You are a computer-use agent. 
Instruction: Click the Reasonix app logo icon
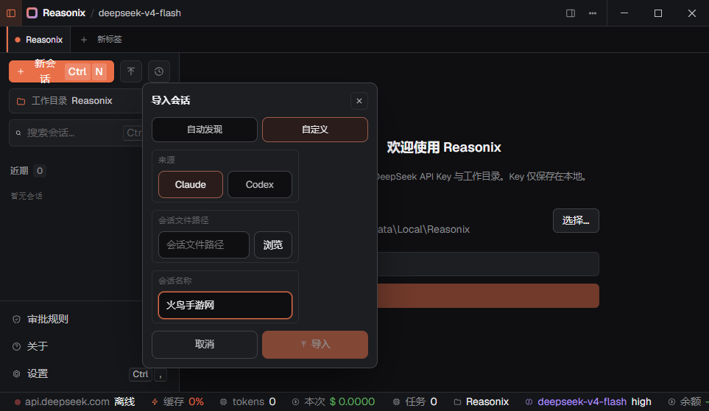(32, 13)
